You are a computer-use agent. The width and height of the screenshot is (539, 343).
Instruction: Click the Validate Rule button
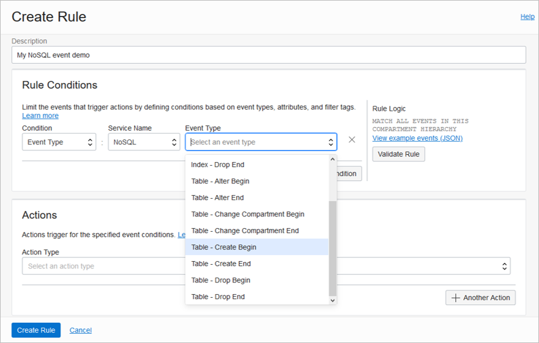398,154
